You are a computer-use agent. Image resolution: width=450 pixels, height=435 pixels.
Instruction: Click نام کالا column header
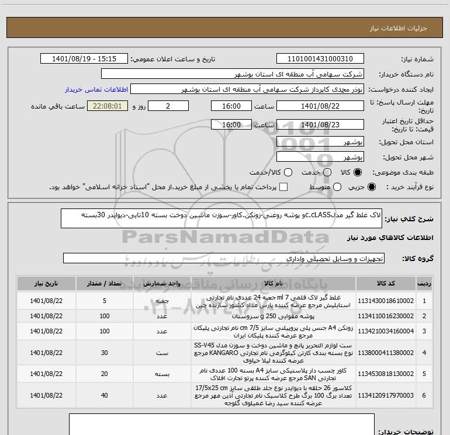[273, 284]
